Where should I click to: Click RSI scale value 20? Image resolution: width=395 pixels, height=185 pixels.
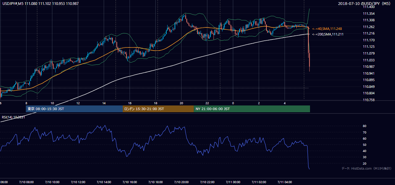[364, 163]
